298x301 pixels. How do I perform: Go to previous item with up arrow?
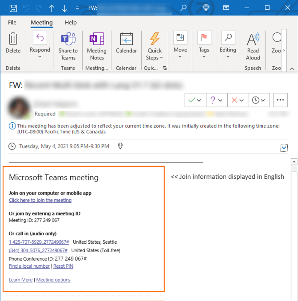pyautogui.click(x=52, y=8)
